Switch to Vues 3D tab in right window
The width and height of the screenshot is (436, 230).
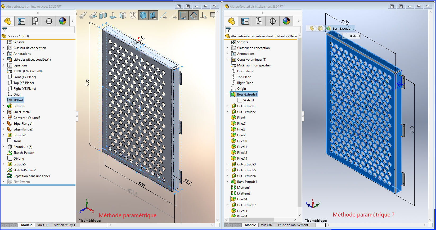click(x=267, y=225)
